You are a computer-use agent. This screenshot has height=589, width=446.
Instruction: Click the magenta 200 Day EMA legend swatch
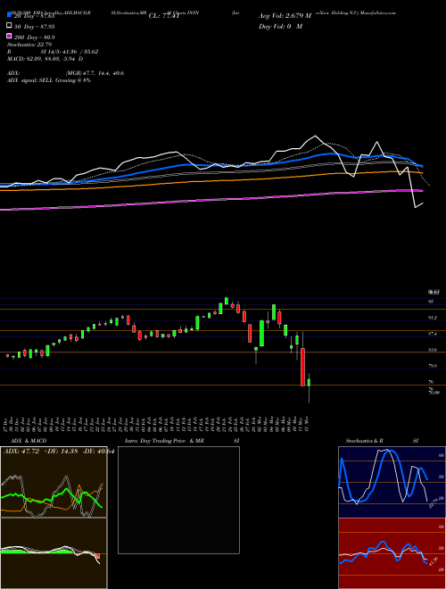(x=9, y=37)
